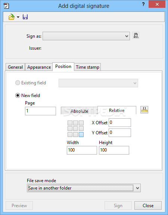Open the Time stamp tab

[87, 67]
